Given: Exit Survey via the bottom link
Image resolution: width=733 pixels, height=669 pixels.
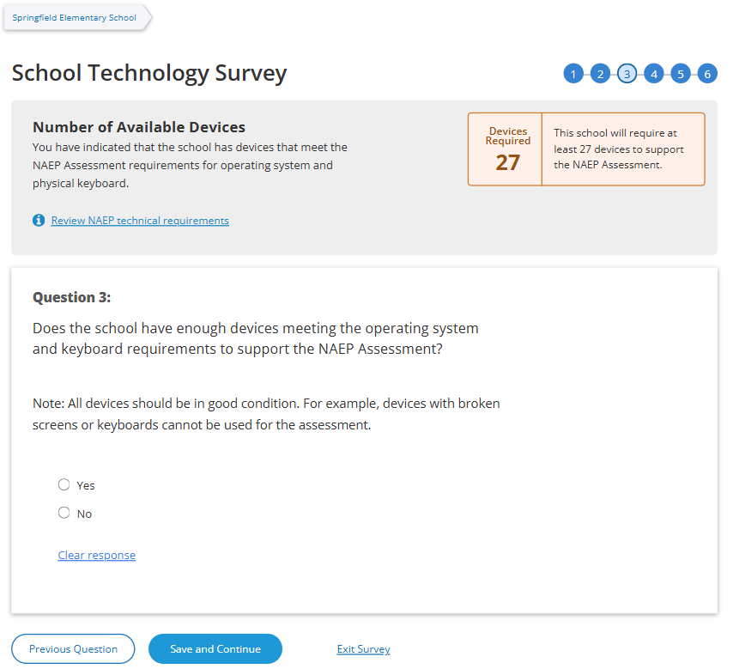Looking at the screenshot, I should (x=363, y=649).
